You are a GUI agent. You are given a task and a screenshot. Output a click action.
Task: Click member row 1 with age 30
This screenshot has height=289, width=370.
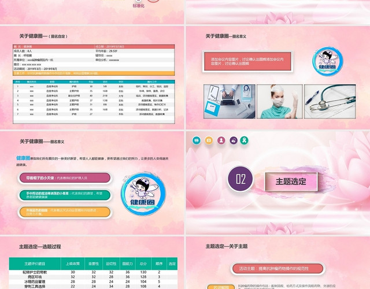(x=94, y=86)
